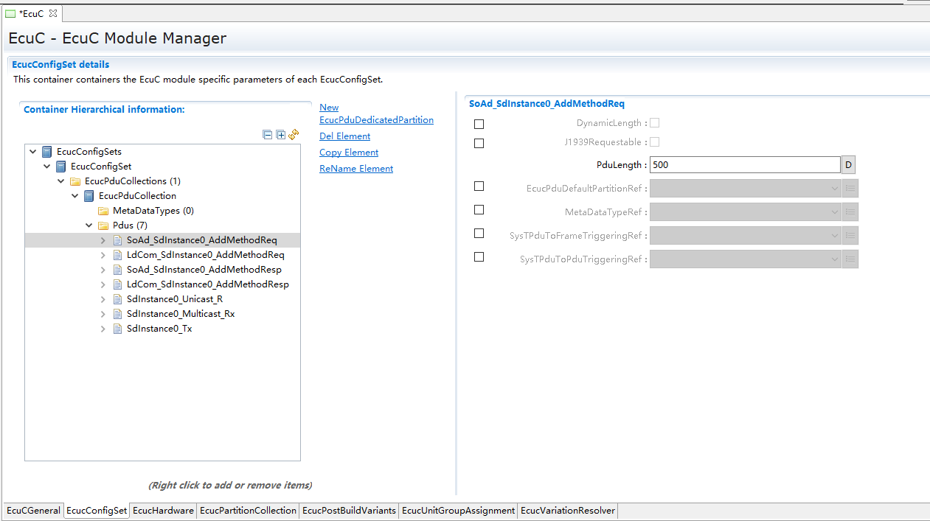This screenshot has width=930, height=521.
Task: Open the EcucPostBuildVariants tab
Action: (349, 511)
